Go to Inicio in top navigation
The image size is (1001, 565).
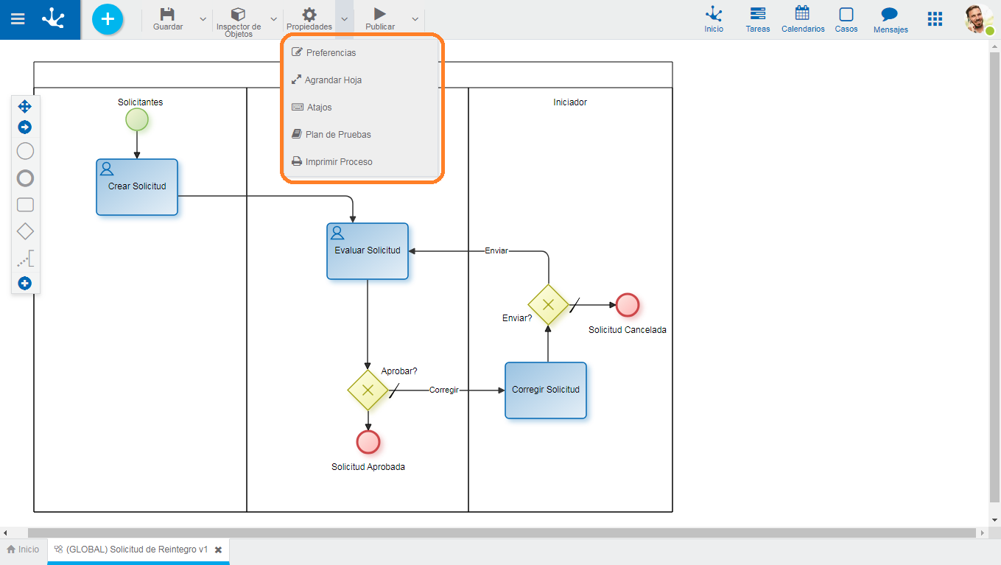(714, 20)
